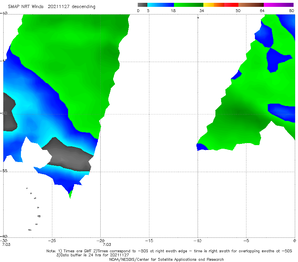The image size is (298, 262).
Task: Click the "7:03" time below -30 longitude
Action: (6, 245)
